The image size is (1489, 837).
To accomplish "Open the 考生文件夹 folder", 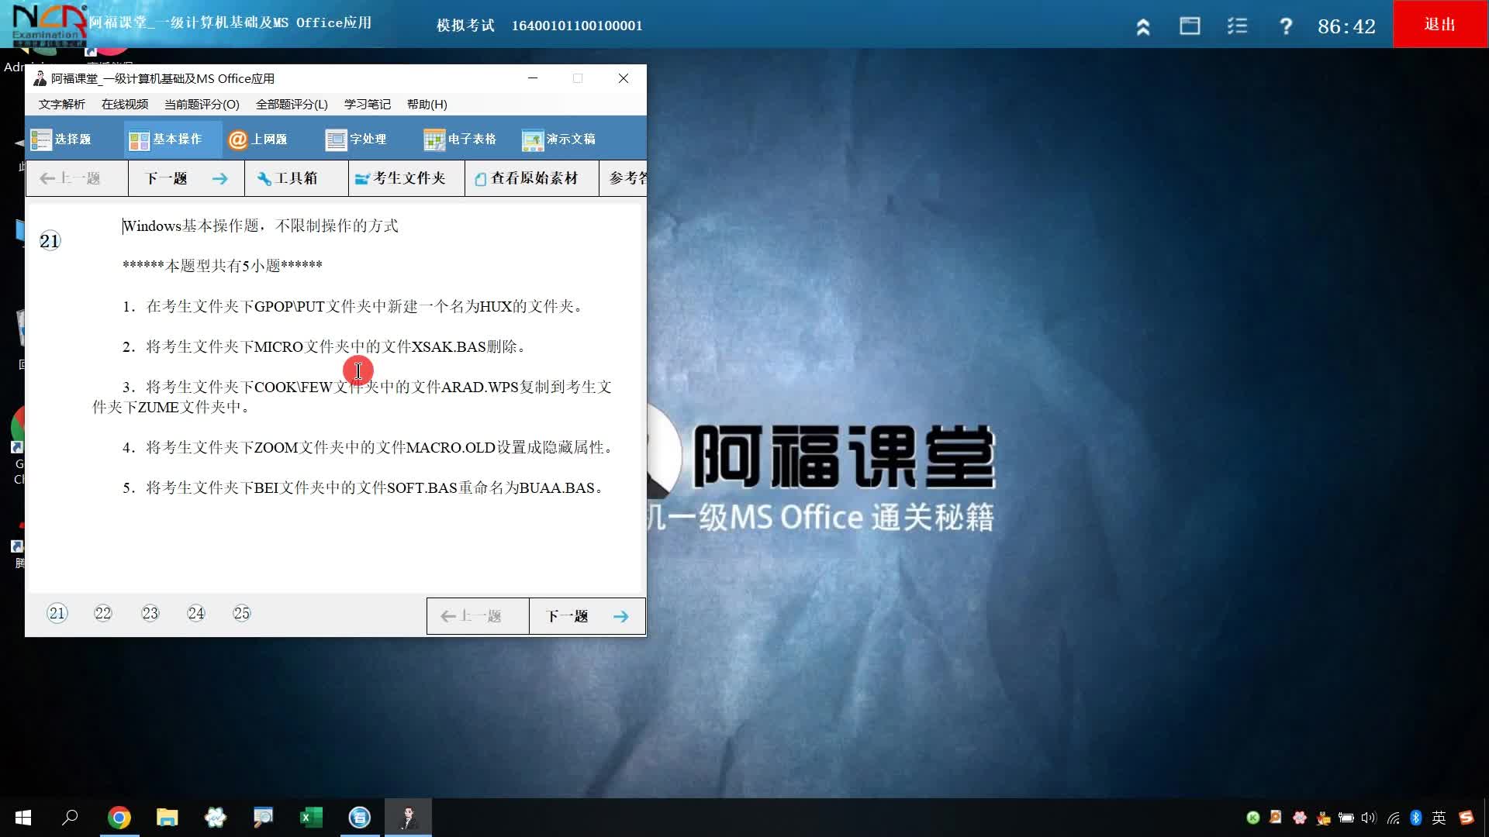I will (x=407, y=178).
